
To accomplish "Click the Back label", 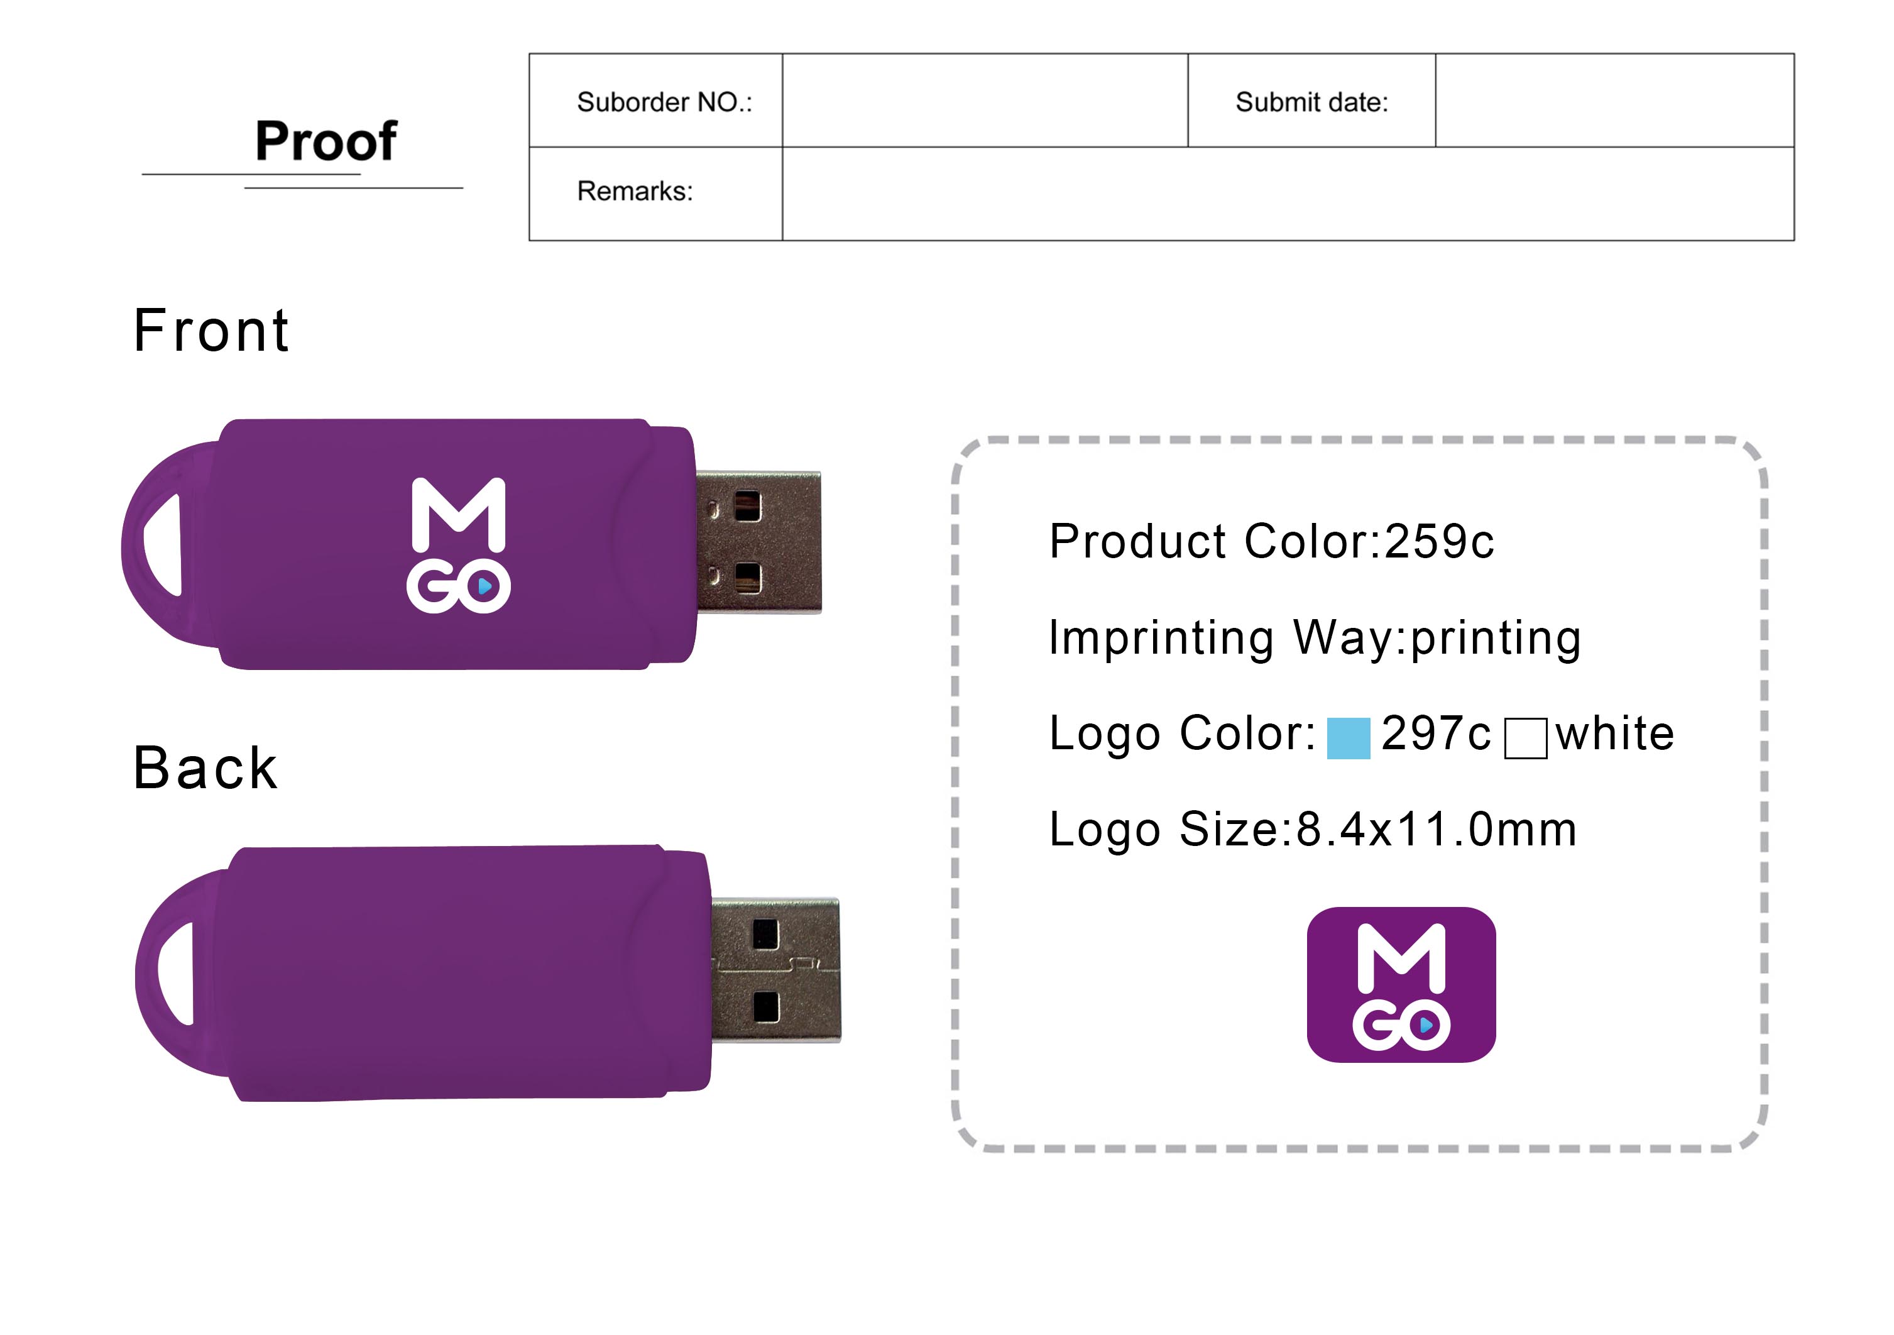I will [205, 768].
